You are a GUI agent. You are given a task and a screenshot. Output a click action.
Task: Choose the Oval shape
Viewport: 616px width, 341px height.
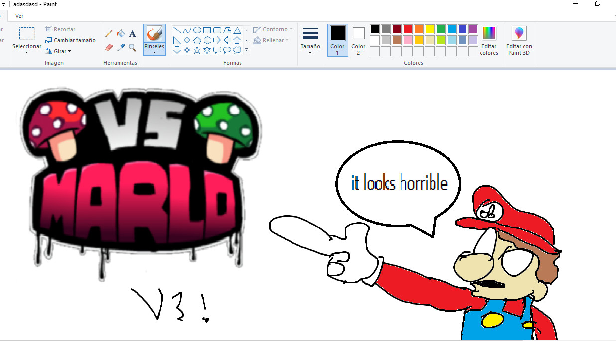(197, 30)
